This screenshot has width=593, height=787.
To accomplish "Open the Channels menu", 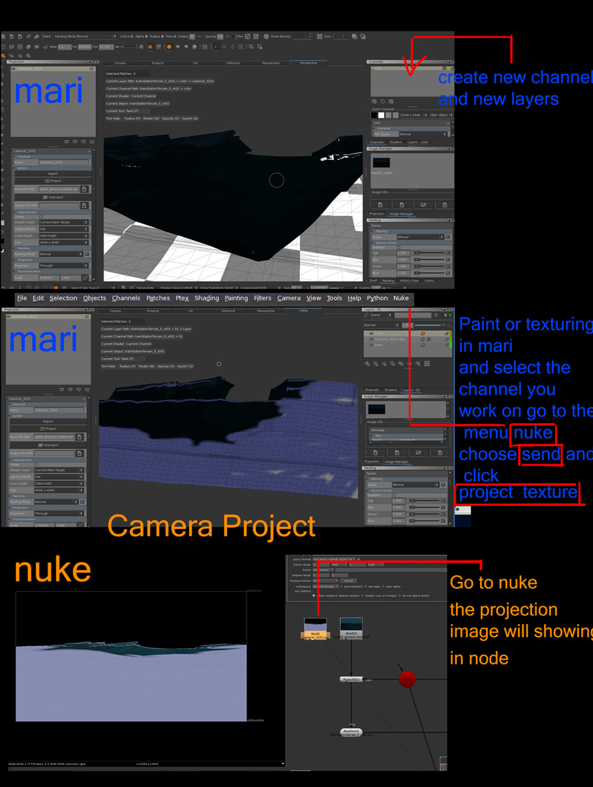I will coord(125,298).
